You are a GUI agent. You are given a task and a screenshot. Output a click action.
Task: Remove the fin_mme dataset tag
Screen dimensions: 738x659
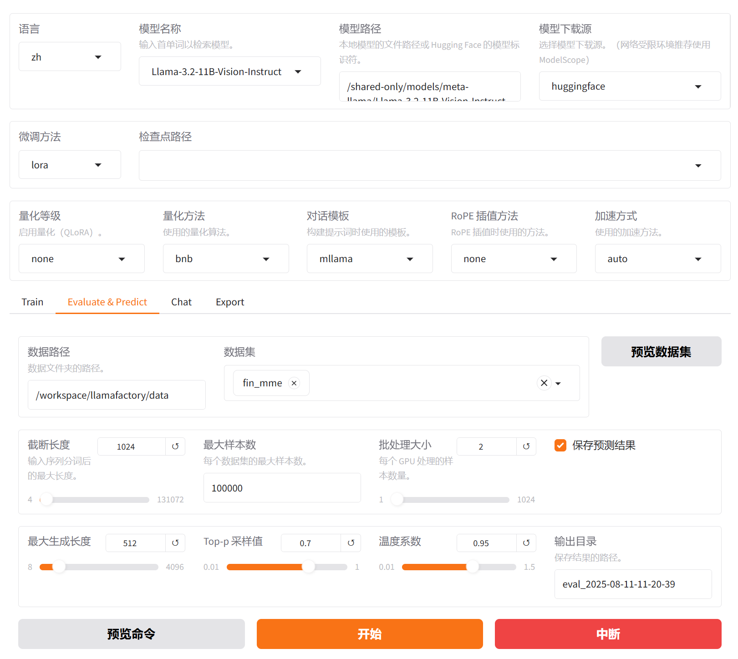(294, 383)
